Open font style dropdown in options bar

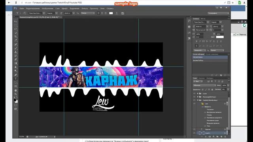tap(56, 13)
